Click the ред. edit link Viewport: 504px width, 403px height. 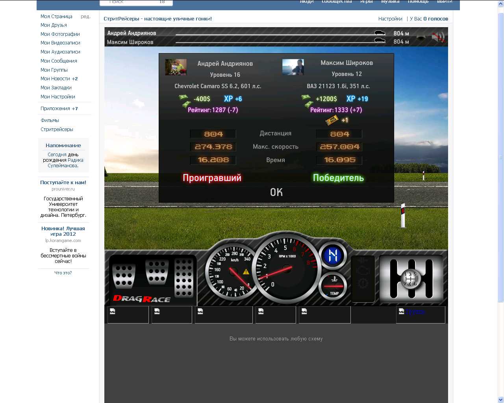click(x=85, y=16)
